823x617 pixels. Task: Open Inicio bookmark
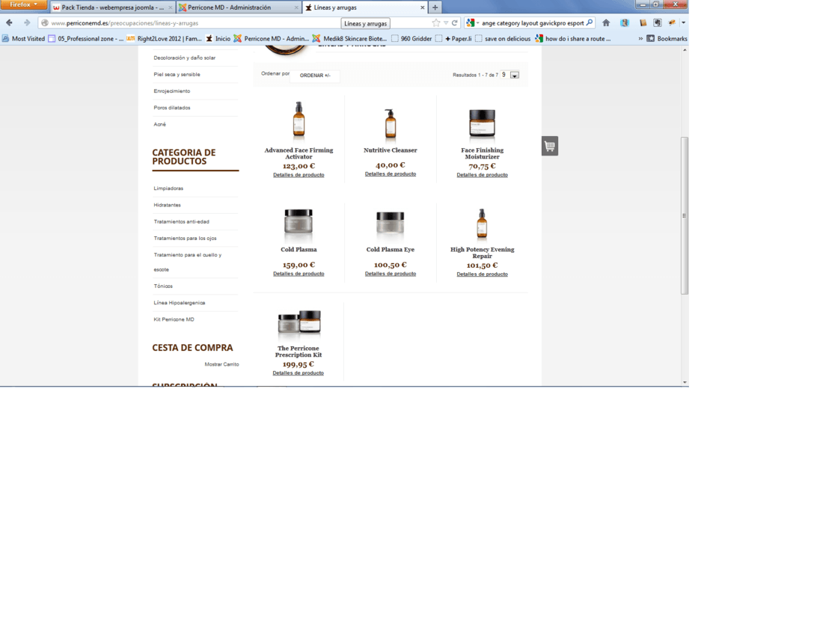pyautogui.click(x=218, y=38)
